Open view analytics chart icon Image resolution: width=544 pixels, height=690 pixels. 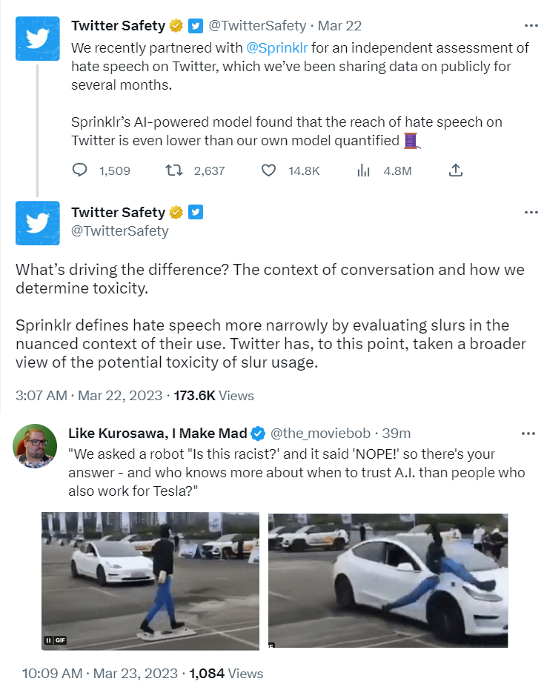(363, 170)
